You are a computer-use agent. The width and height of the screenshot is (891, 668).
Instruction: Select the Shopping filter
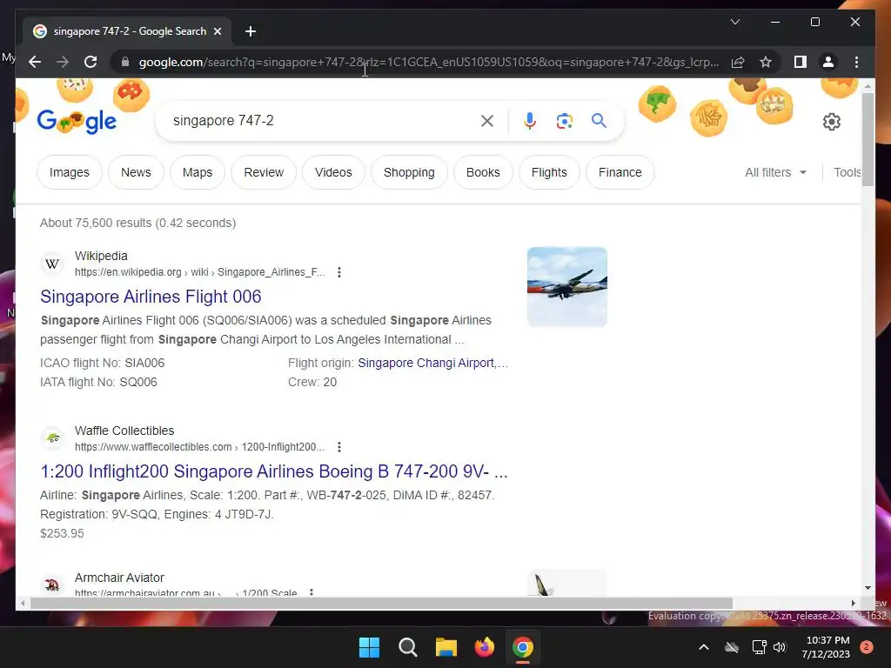(409, 172)
